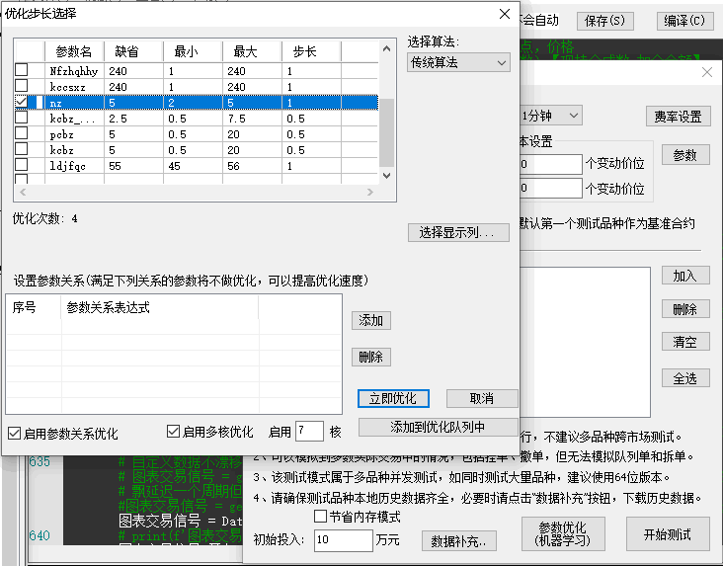Select the kccsxz parameter name
Viewport: 723px width, 566px height.
[67, 87]
